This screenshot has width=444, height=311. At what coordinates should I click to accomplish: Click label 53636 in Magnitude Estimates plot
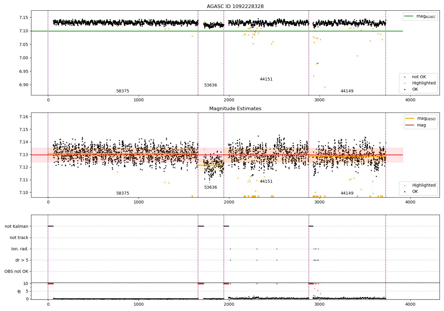[210, 187]
